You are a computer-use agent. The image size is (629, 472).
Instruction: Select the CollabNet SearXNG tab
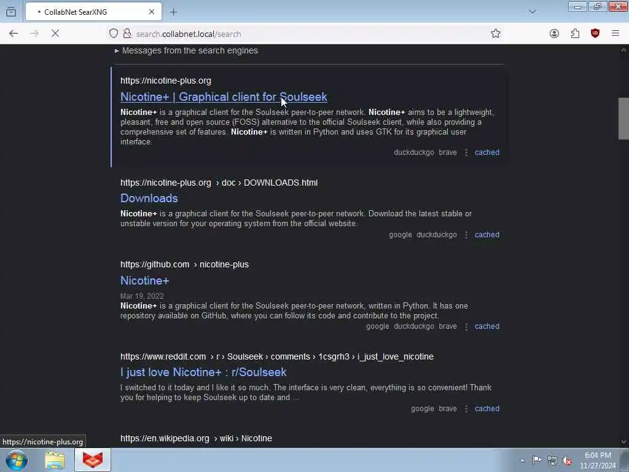click(93, 12)
